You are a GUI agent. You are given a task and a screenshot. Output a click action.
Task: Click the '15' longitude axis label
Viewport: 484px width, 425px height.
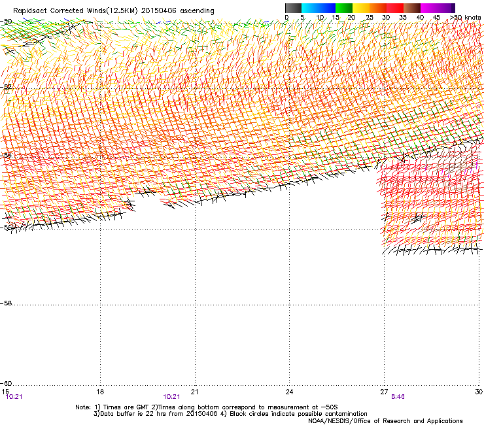[5, 392]
